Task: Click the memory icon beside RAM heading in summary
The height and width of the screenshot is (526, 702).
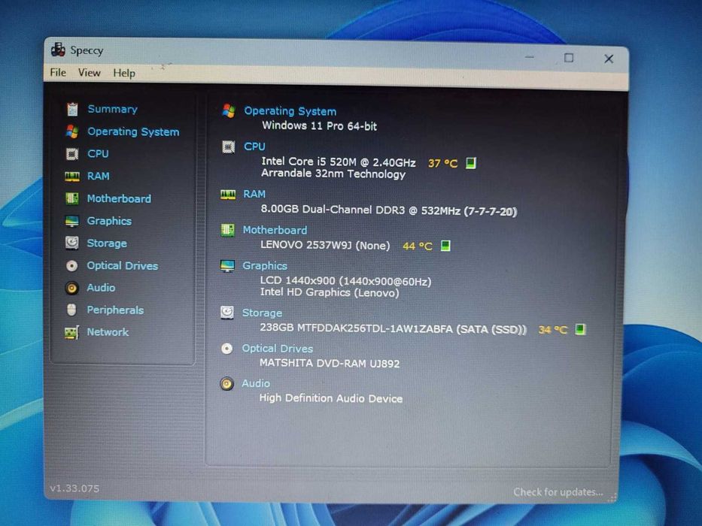Action: tap(228, 194)
